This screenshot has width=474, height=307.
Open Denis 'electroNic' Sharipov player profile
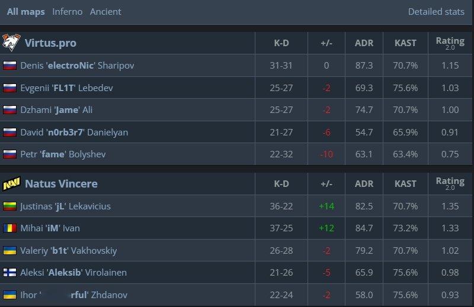tap(77, 66)
